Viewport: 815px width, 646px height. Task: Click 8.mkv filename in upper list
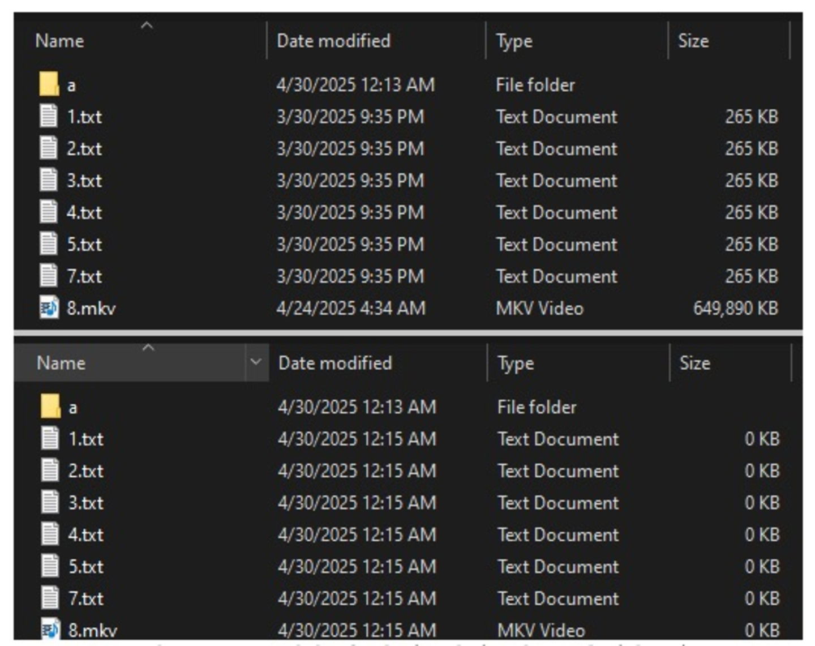[x=91, y=308]
